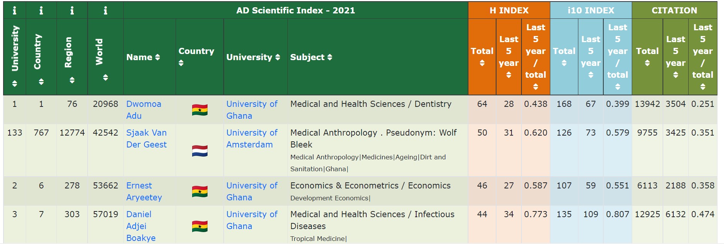Click info icon above World rank column
Viewport: 724px width, 244px height.
click(105, 10)
